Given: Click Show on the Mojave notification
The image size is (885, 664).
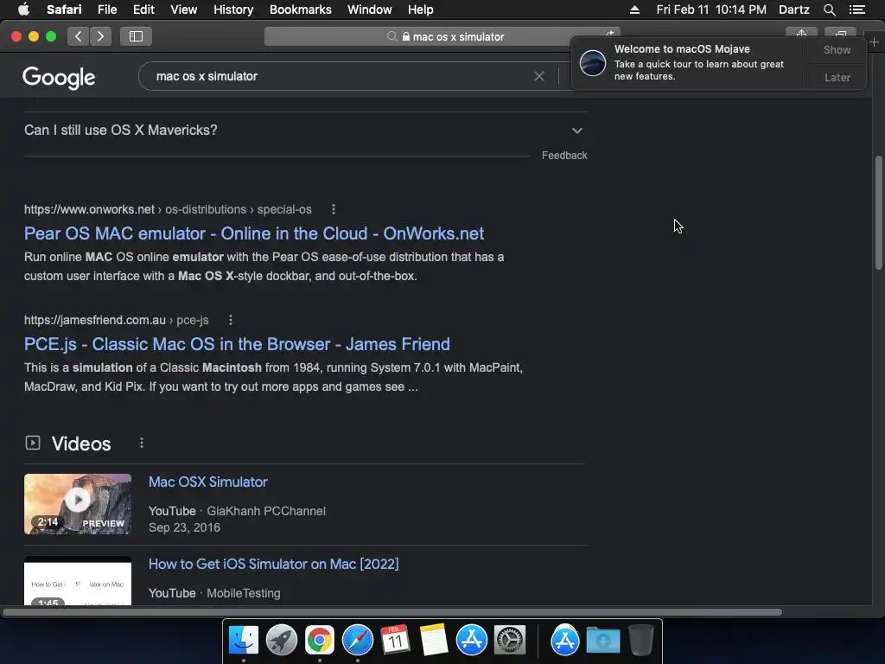Looking at the screenshot, I should [x=837, y=49].
